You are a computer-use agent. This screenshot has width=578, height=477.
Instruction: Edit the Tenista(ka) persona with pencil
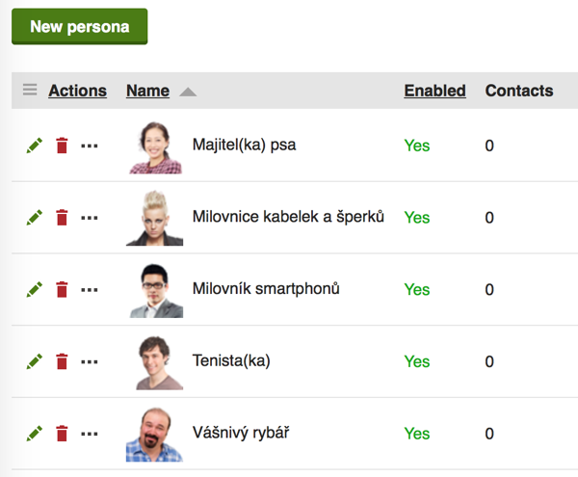(x=35, y=361)
